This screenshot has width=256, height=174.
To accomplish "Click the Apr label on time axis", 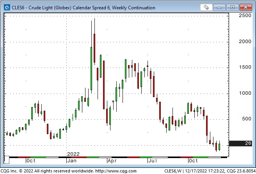I will (x=112, y=161).
